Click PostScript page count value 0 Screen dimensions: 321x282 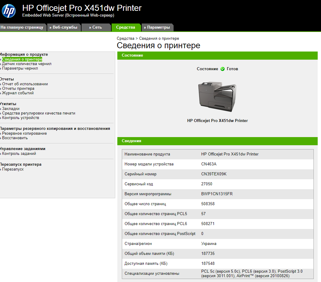tap(202, 233)
